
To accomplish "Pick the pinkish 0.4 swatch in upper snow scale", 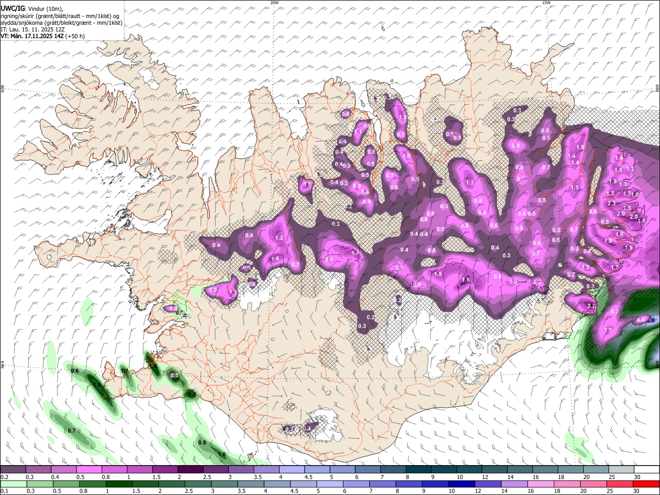I will click(63, 470).
